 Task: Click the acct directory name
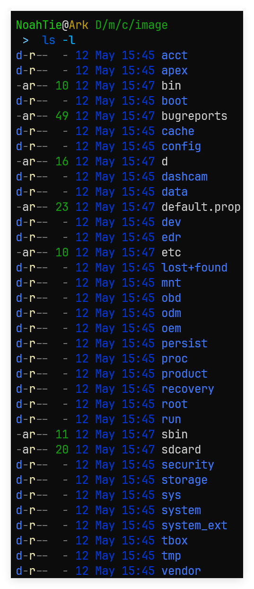coord(175,55)
